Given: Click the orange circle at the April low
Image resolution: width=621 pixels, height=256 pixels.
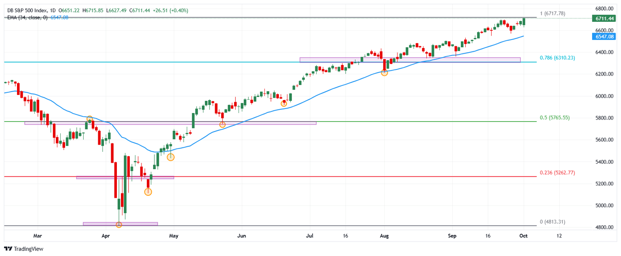Looking at the screenshot, I should pos(119,225).
